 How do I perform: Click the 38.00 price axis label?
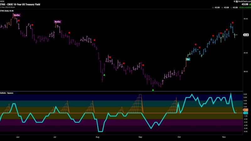[x=246, y=71]
